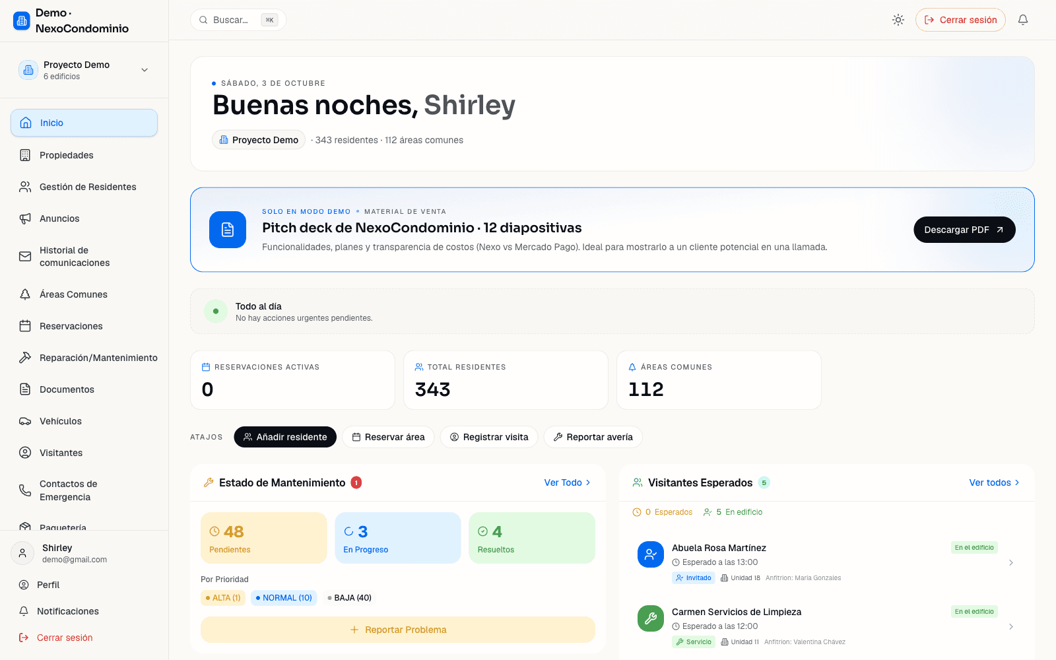Expand Carmen Servicios de Limpieza chevron
The height and width of the screenshot is (660, 1056).
(x=1011, y=626)
